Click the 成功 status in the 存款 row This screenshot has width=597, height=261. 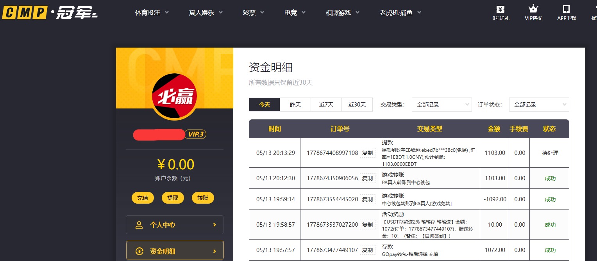(x=550, y=250)
